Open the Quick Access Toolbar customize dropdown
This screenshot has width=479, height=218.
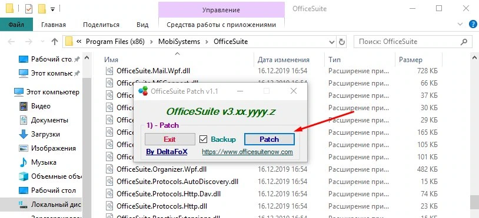click(x=52, y=9)
